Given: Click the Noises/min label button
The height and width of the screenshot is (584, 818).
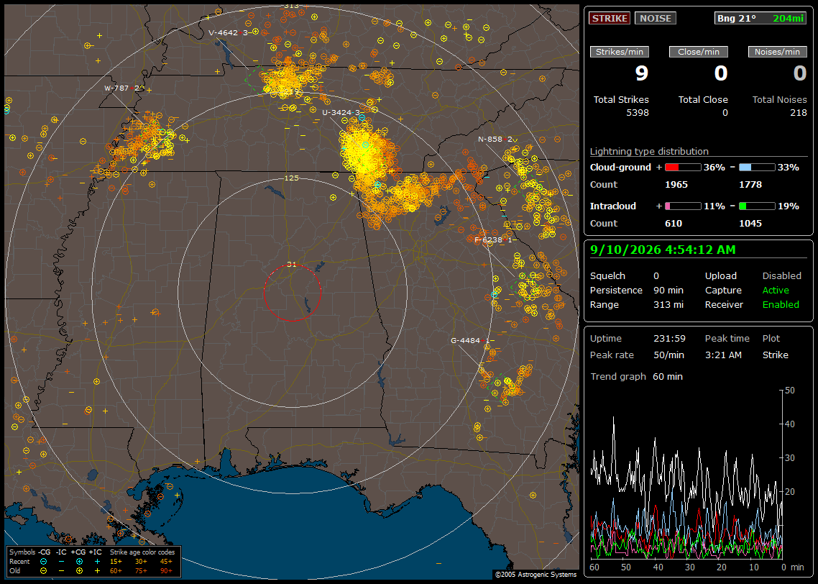Looking at the screenshot, I should [777, 52].
